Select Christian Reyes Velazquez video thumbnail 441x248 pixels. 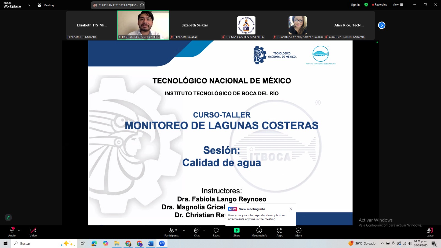tap(143, 25)
